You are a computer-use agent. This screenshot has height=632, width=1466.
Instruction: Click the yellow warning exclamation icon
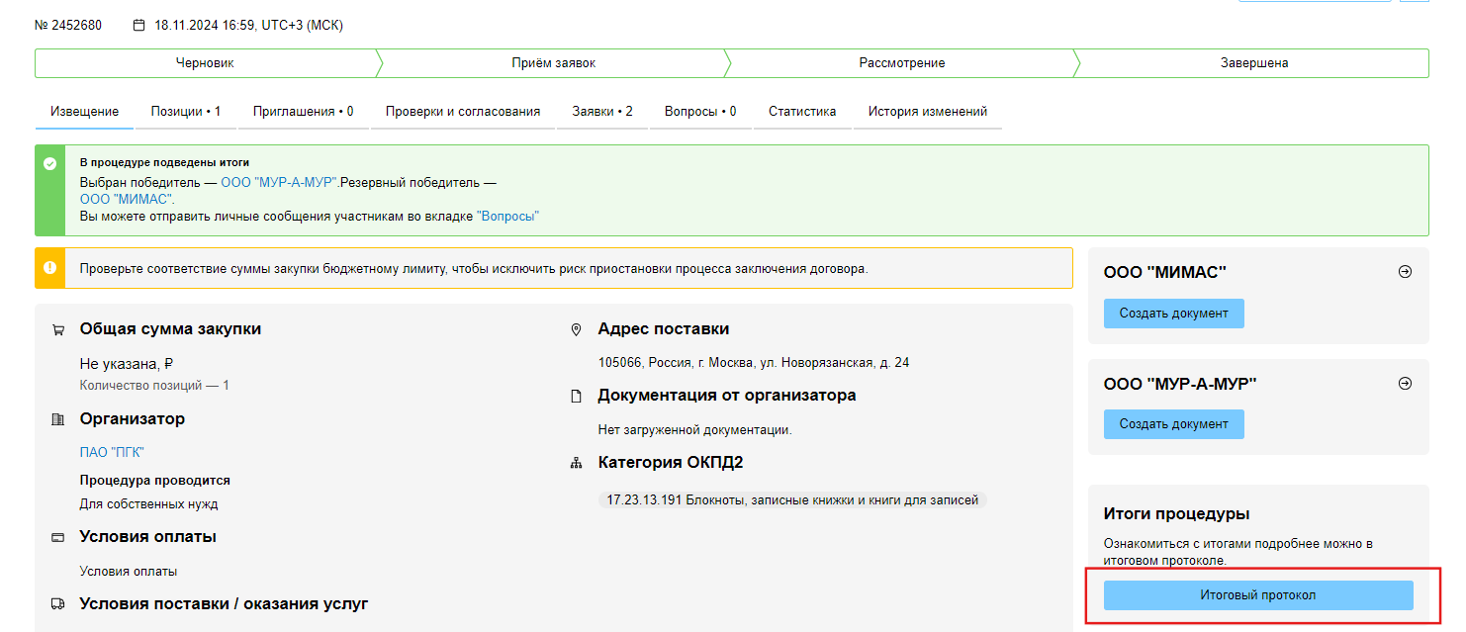coord(50,268)
